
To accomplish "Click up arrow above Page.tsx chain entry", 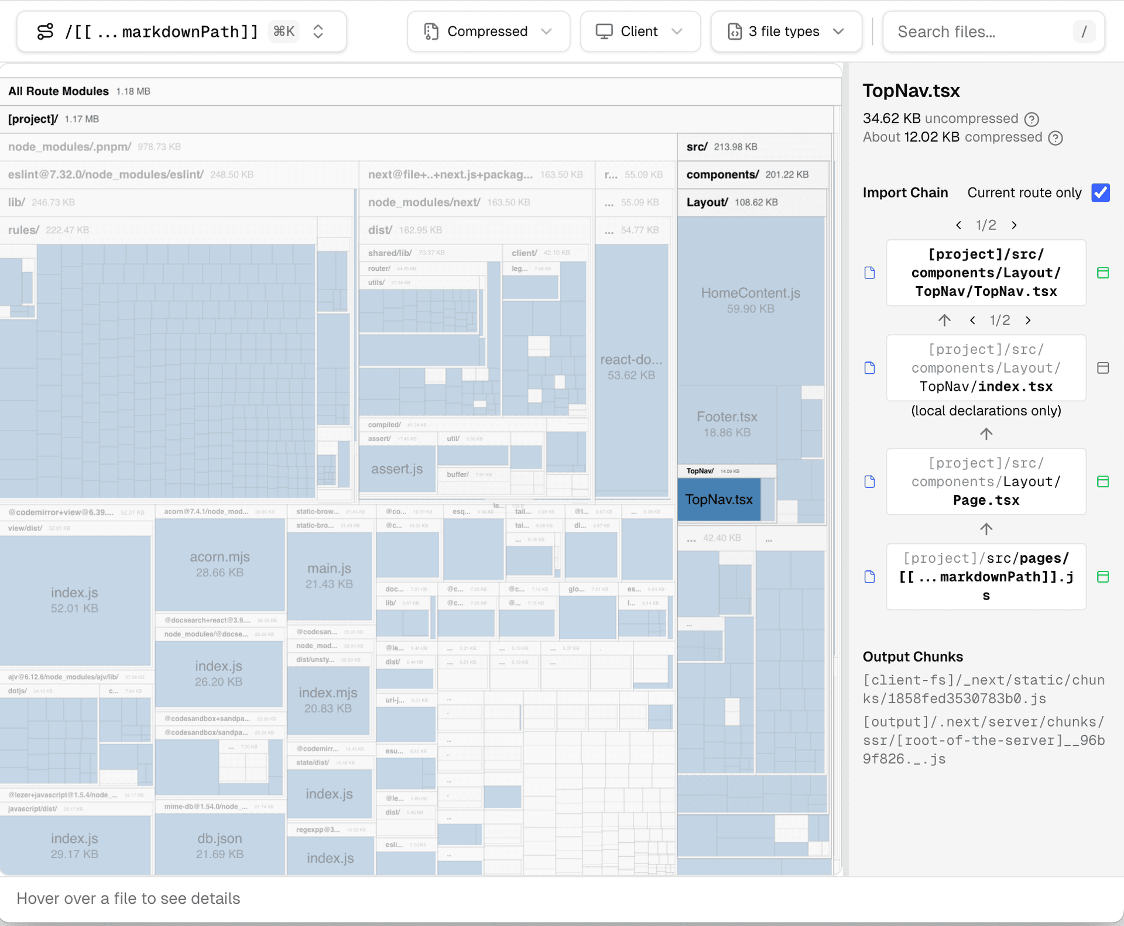I will 986,434.
